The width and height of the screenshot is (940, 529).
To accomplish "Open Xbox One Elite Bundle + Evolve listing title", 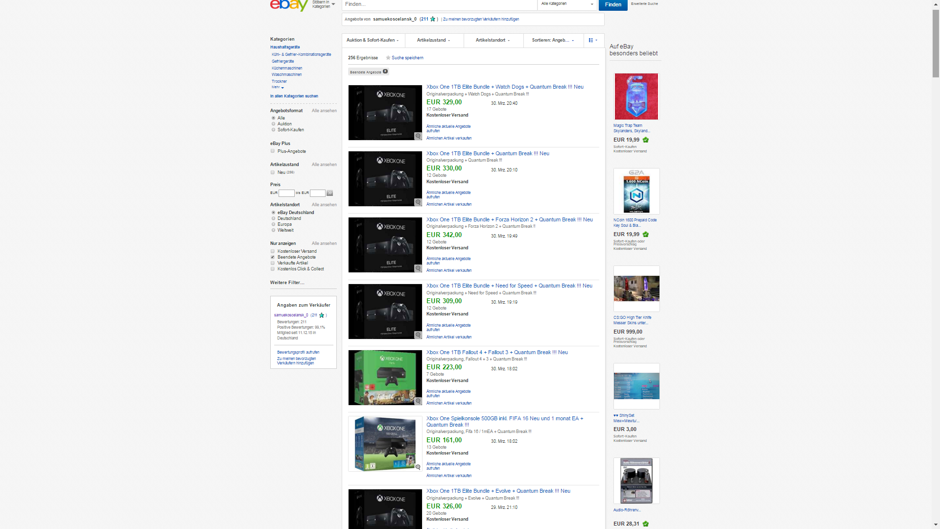I will (x=498, y=491).
